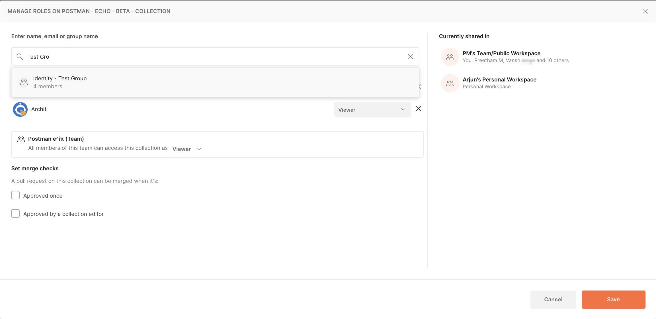Click the Identity - Test Group icon
656x319 pixels.
(24, 82)
